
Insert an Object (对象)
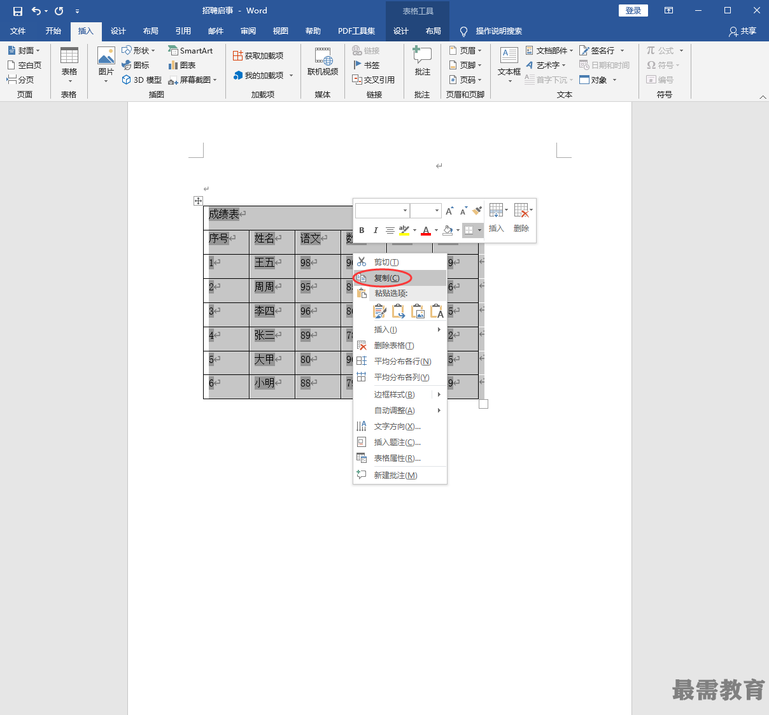click(598, 80)
